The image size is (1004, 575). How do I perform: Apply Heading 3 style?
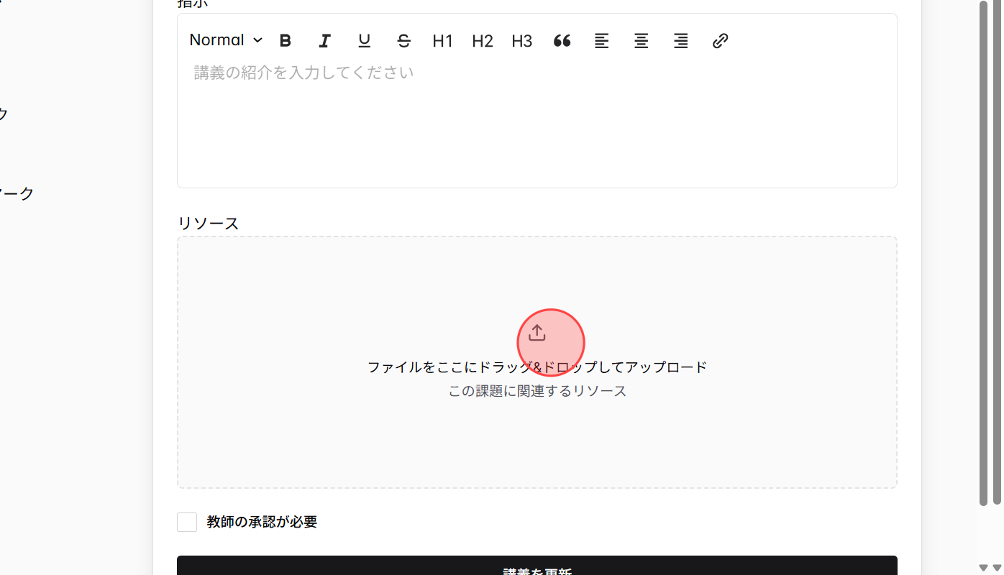click(x=521, y=40)
